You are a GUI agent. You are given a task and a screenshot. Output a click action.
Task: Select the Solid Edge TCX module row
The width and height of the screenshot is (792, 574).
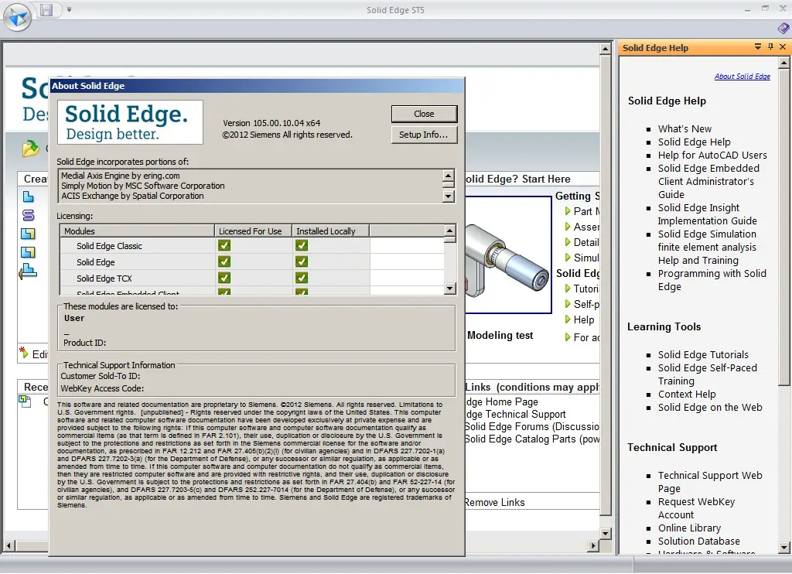click(252, 278)
